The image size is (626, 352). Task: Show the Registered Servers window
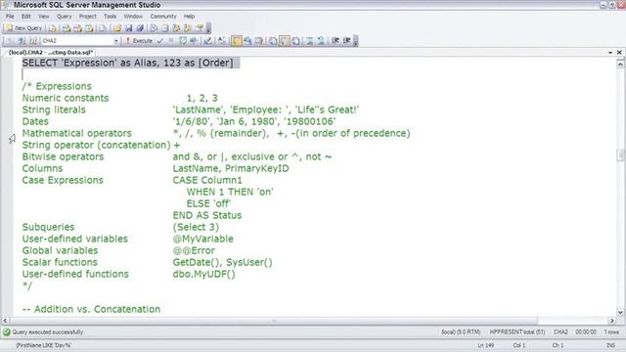[154, 28]
